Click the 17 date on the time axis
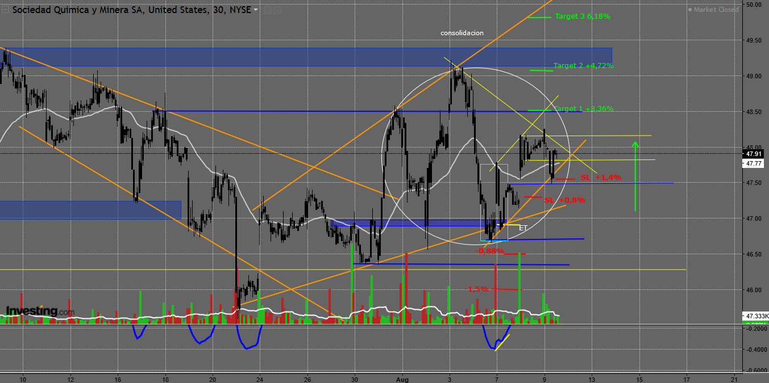This screenshot has width=769, height=383. pyautogui.click(x=687, y=378)
